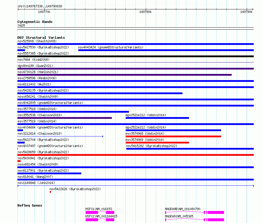The width and height of the screenshot is (262, 223).
Task: Select the Xq28 band label
Action: (x=21, y=25)
